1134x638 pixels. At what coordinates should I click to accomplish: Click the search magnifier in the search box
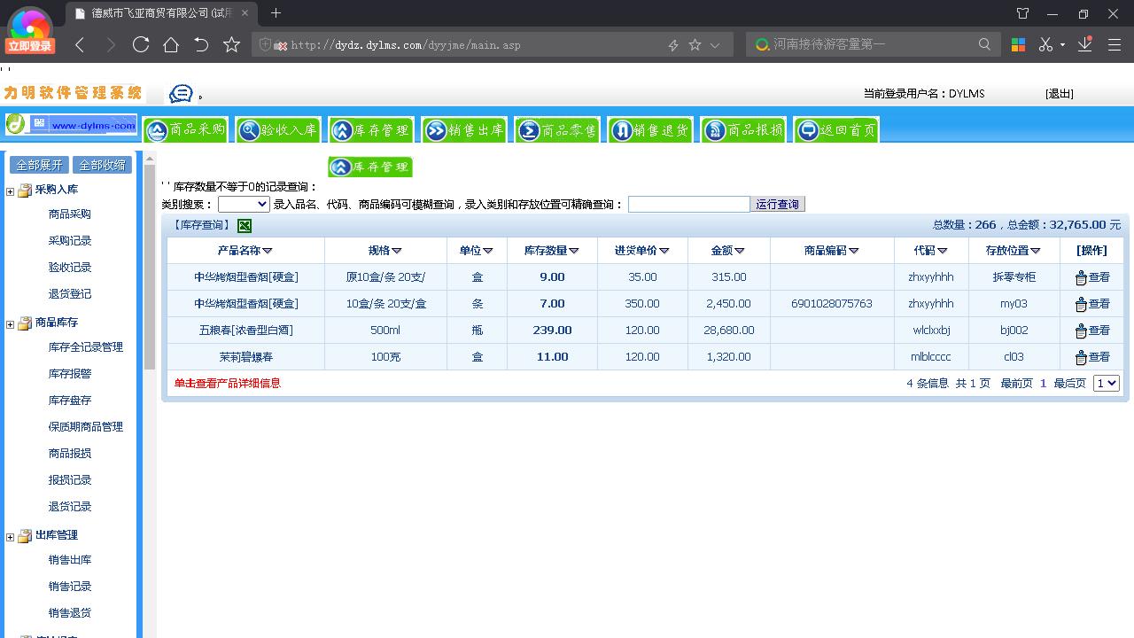[x=984, y=44]
